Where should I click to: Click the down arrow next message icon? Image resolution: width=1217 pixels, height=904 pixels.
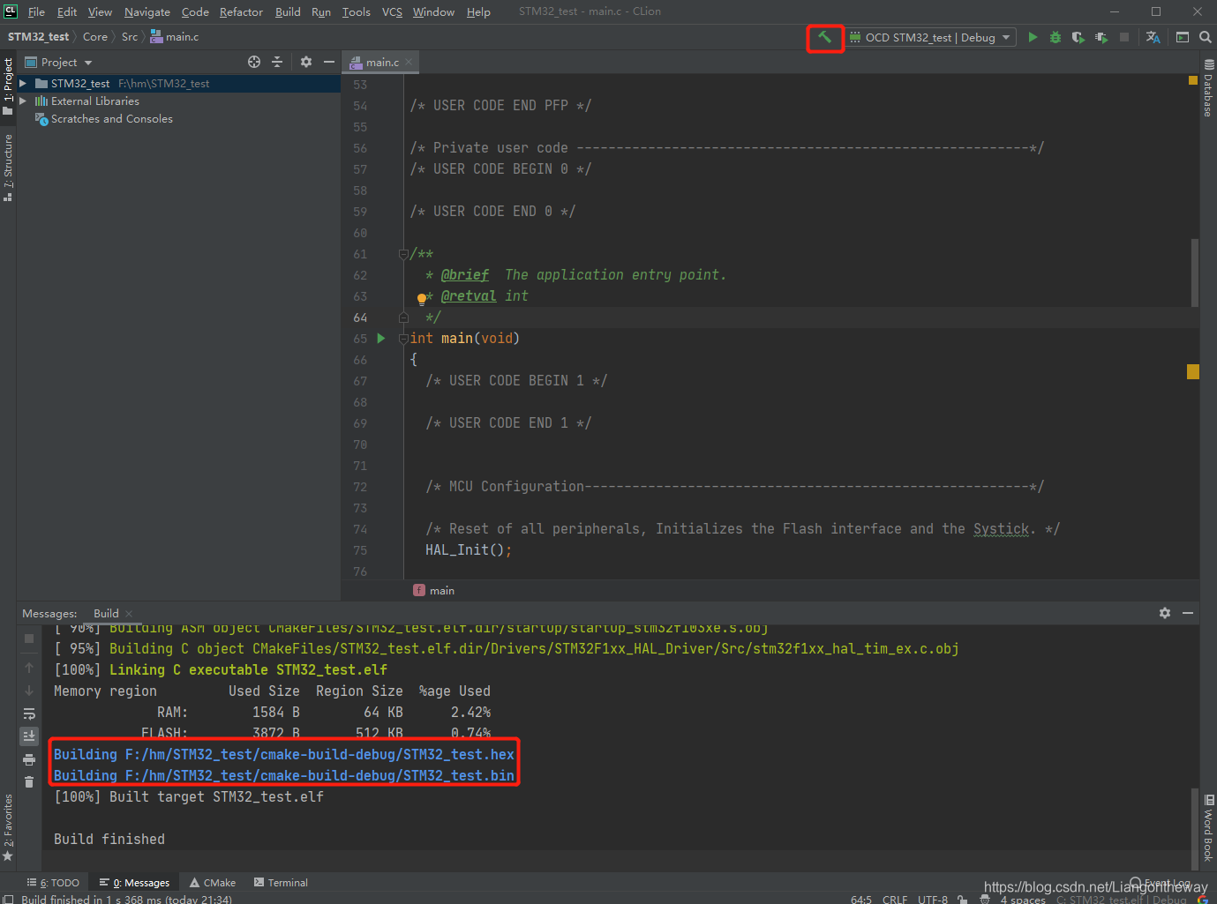[x=29, y=691]
